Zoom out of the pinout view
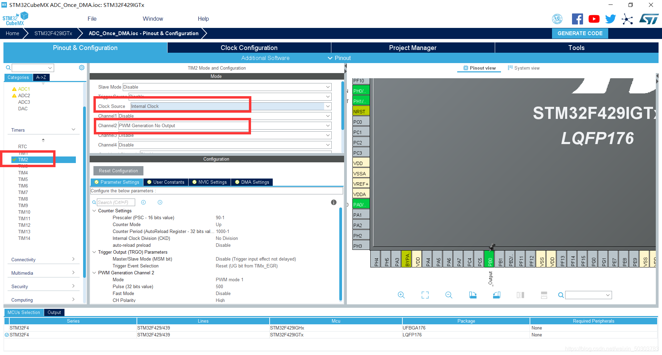Viewport: 662px width, 355px height. point(449,295)
